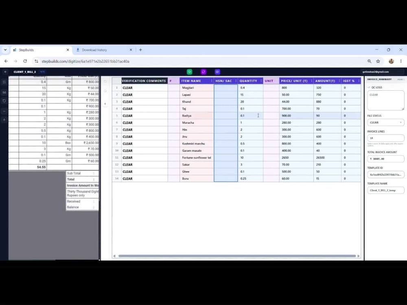Click the INVOICE LINES input field

tap(385, 138)
